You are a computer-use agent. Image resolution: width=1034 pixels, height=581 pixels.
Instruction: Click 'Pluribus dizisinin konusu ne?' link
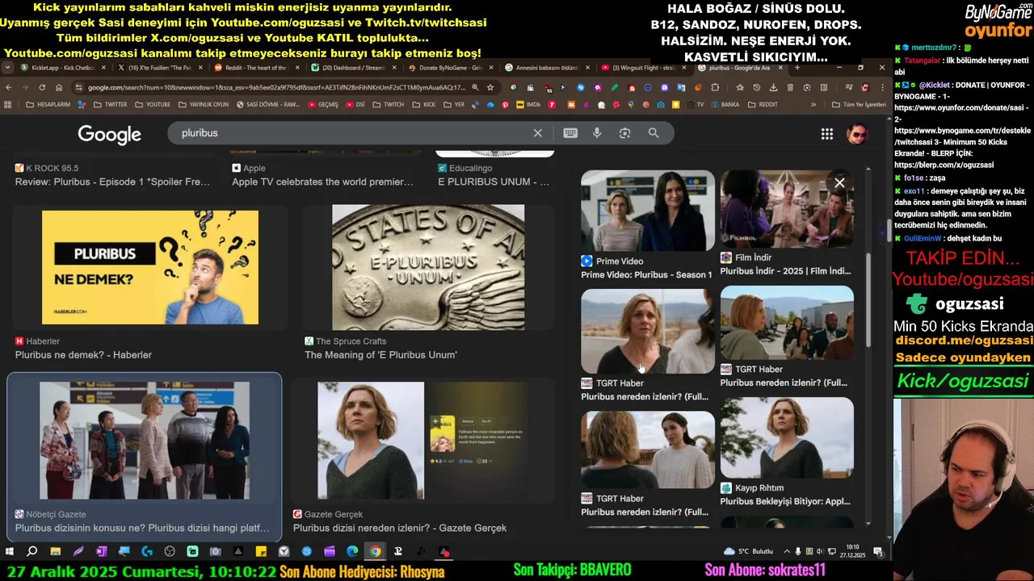[x=142, y=529]
